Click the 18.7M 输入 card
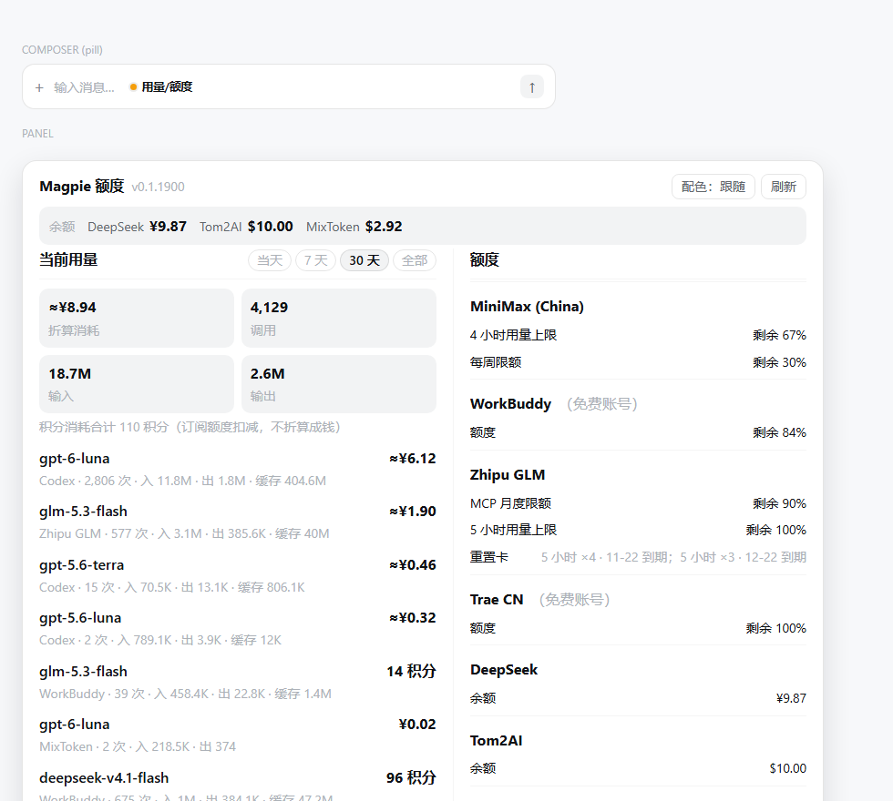Viewport: 893px width, 801px height. [x=137, y=384]
